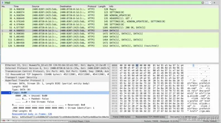The image size is (221, 123).
Task: Select packet 46 in the packet list
Action: coord(110,21)
